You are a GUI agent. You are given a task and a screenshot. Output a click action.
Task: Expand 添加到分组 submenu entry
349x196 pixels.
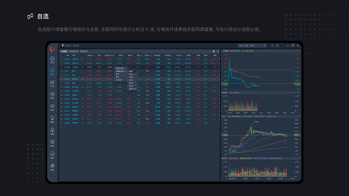click(121, 71)
